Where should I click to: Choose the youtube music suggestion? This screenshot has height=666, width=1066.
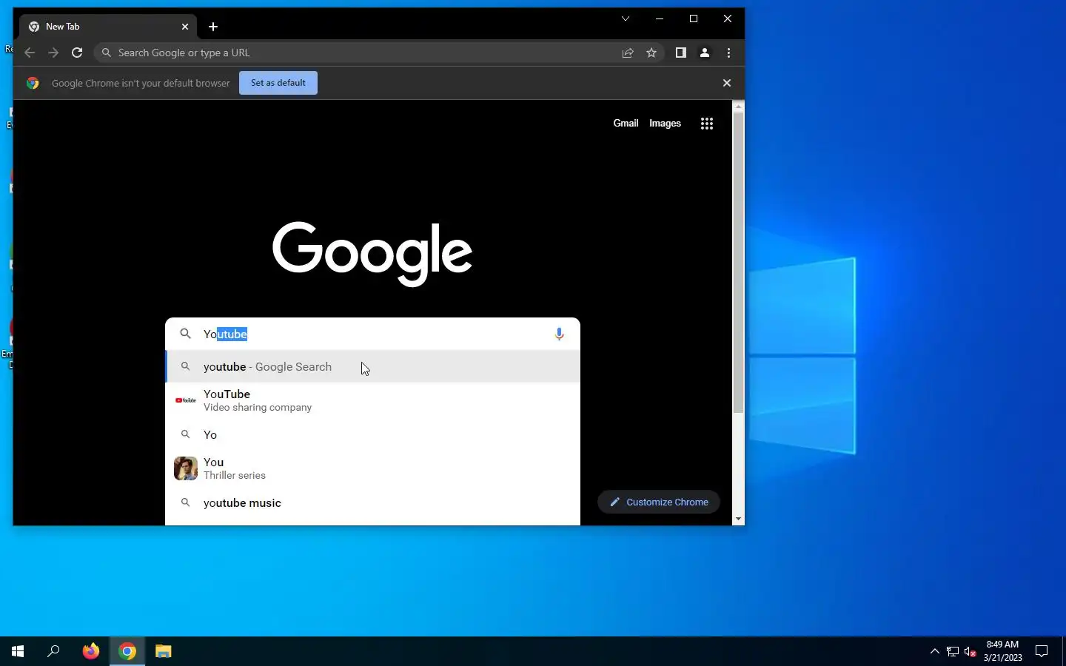coord(372,503)
